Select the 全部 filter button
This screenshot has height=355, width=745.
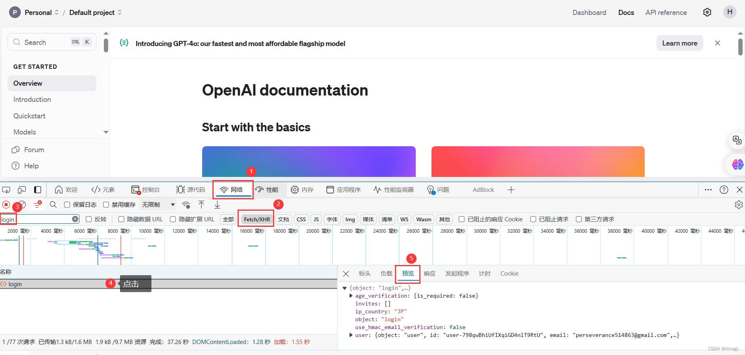[228, 219]
